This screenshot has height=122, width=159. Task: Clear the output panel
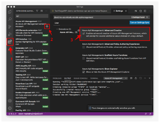131,78
